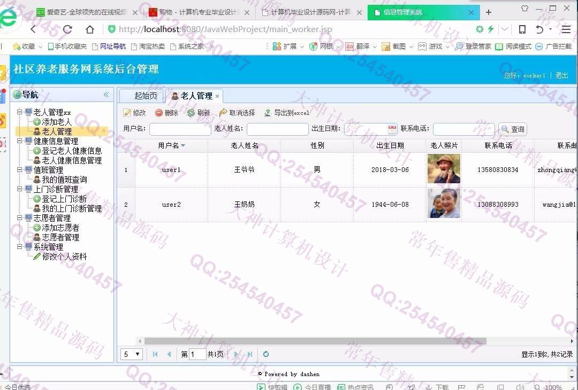The height and width of the screenshot is (390, 578).
Task: Select the 老人管理 content tab
Action: [196, 96]
